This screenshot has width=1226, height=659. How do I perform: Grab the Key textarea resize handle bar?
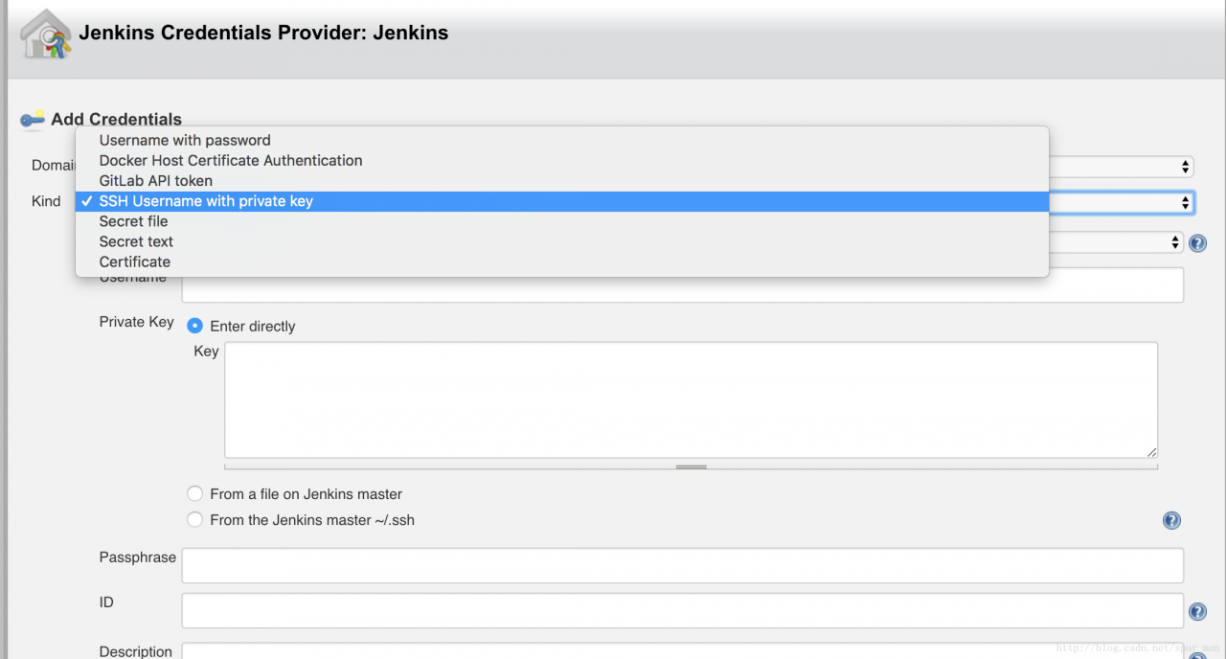click(x=691, y=466)
